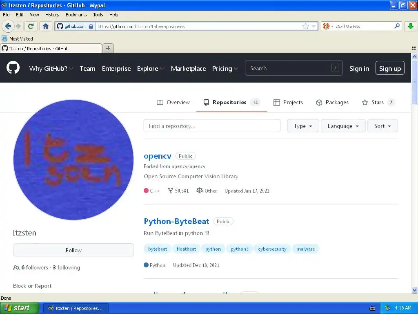
Task: Open a new tab with the plus button
Action: coord(108,48)
